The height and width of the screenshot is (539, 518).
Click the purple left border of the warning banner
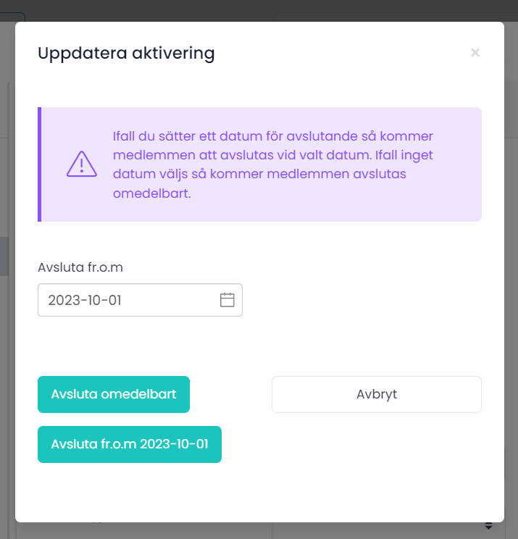(x=40, y=164)
